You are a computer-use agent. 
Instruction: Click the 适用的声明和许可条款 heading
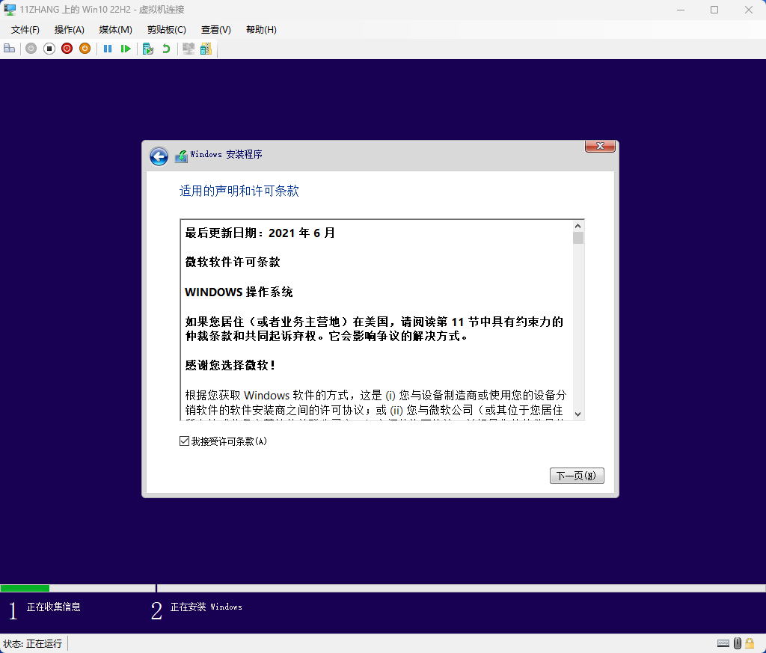coord(239,191)
